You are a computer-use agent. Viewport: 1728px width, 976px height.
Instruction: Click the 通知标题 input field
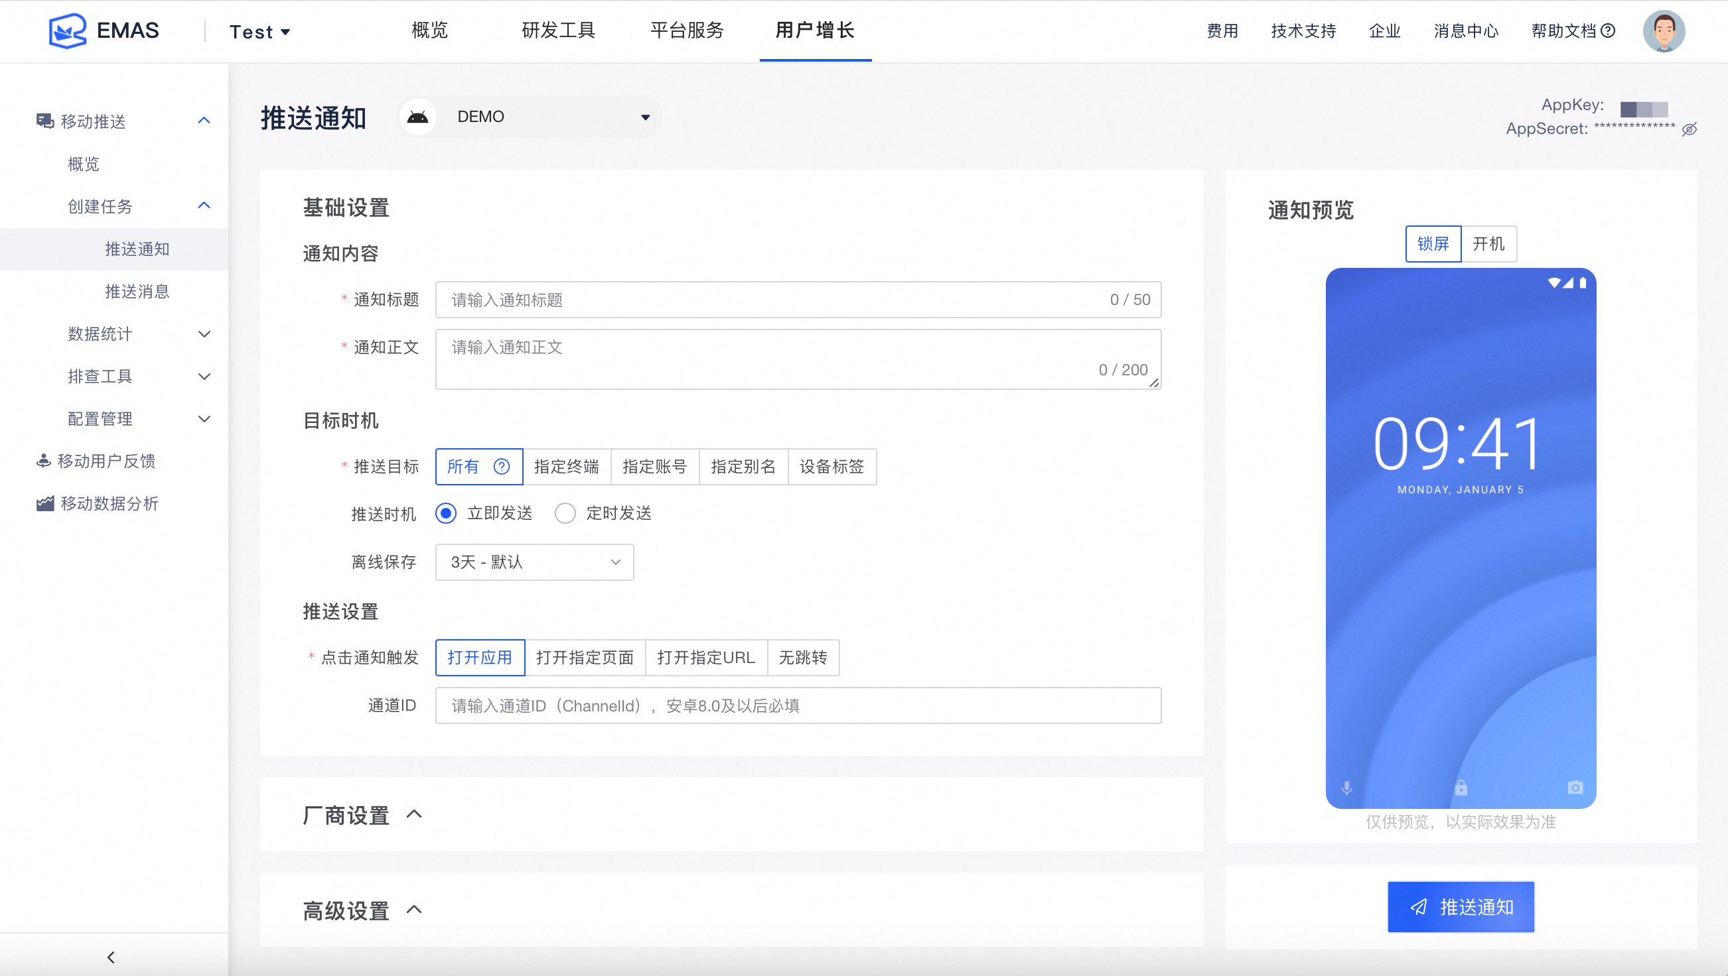tap(798, 300)
